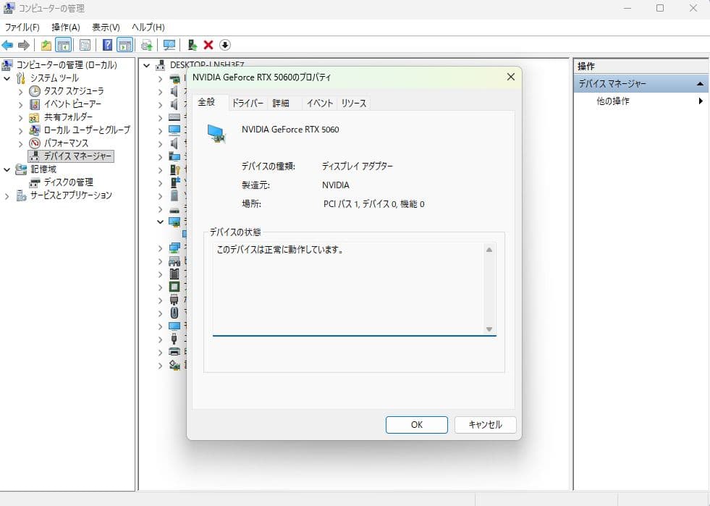This screenshot has width=710, height=506.
Task: Click the gear with green arrow toolbar icon
Action: pyautogui.click(x=147, y=45)
